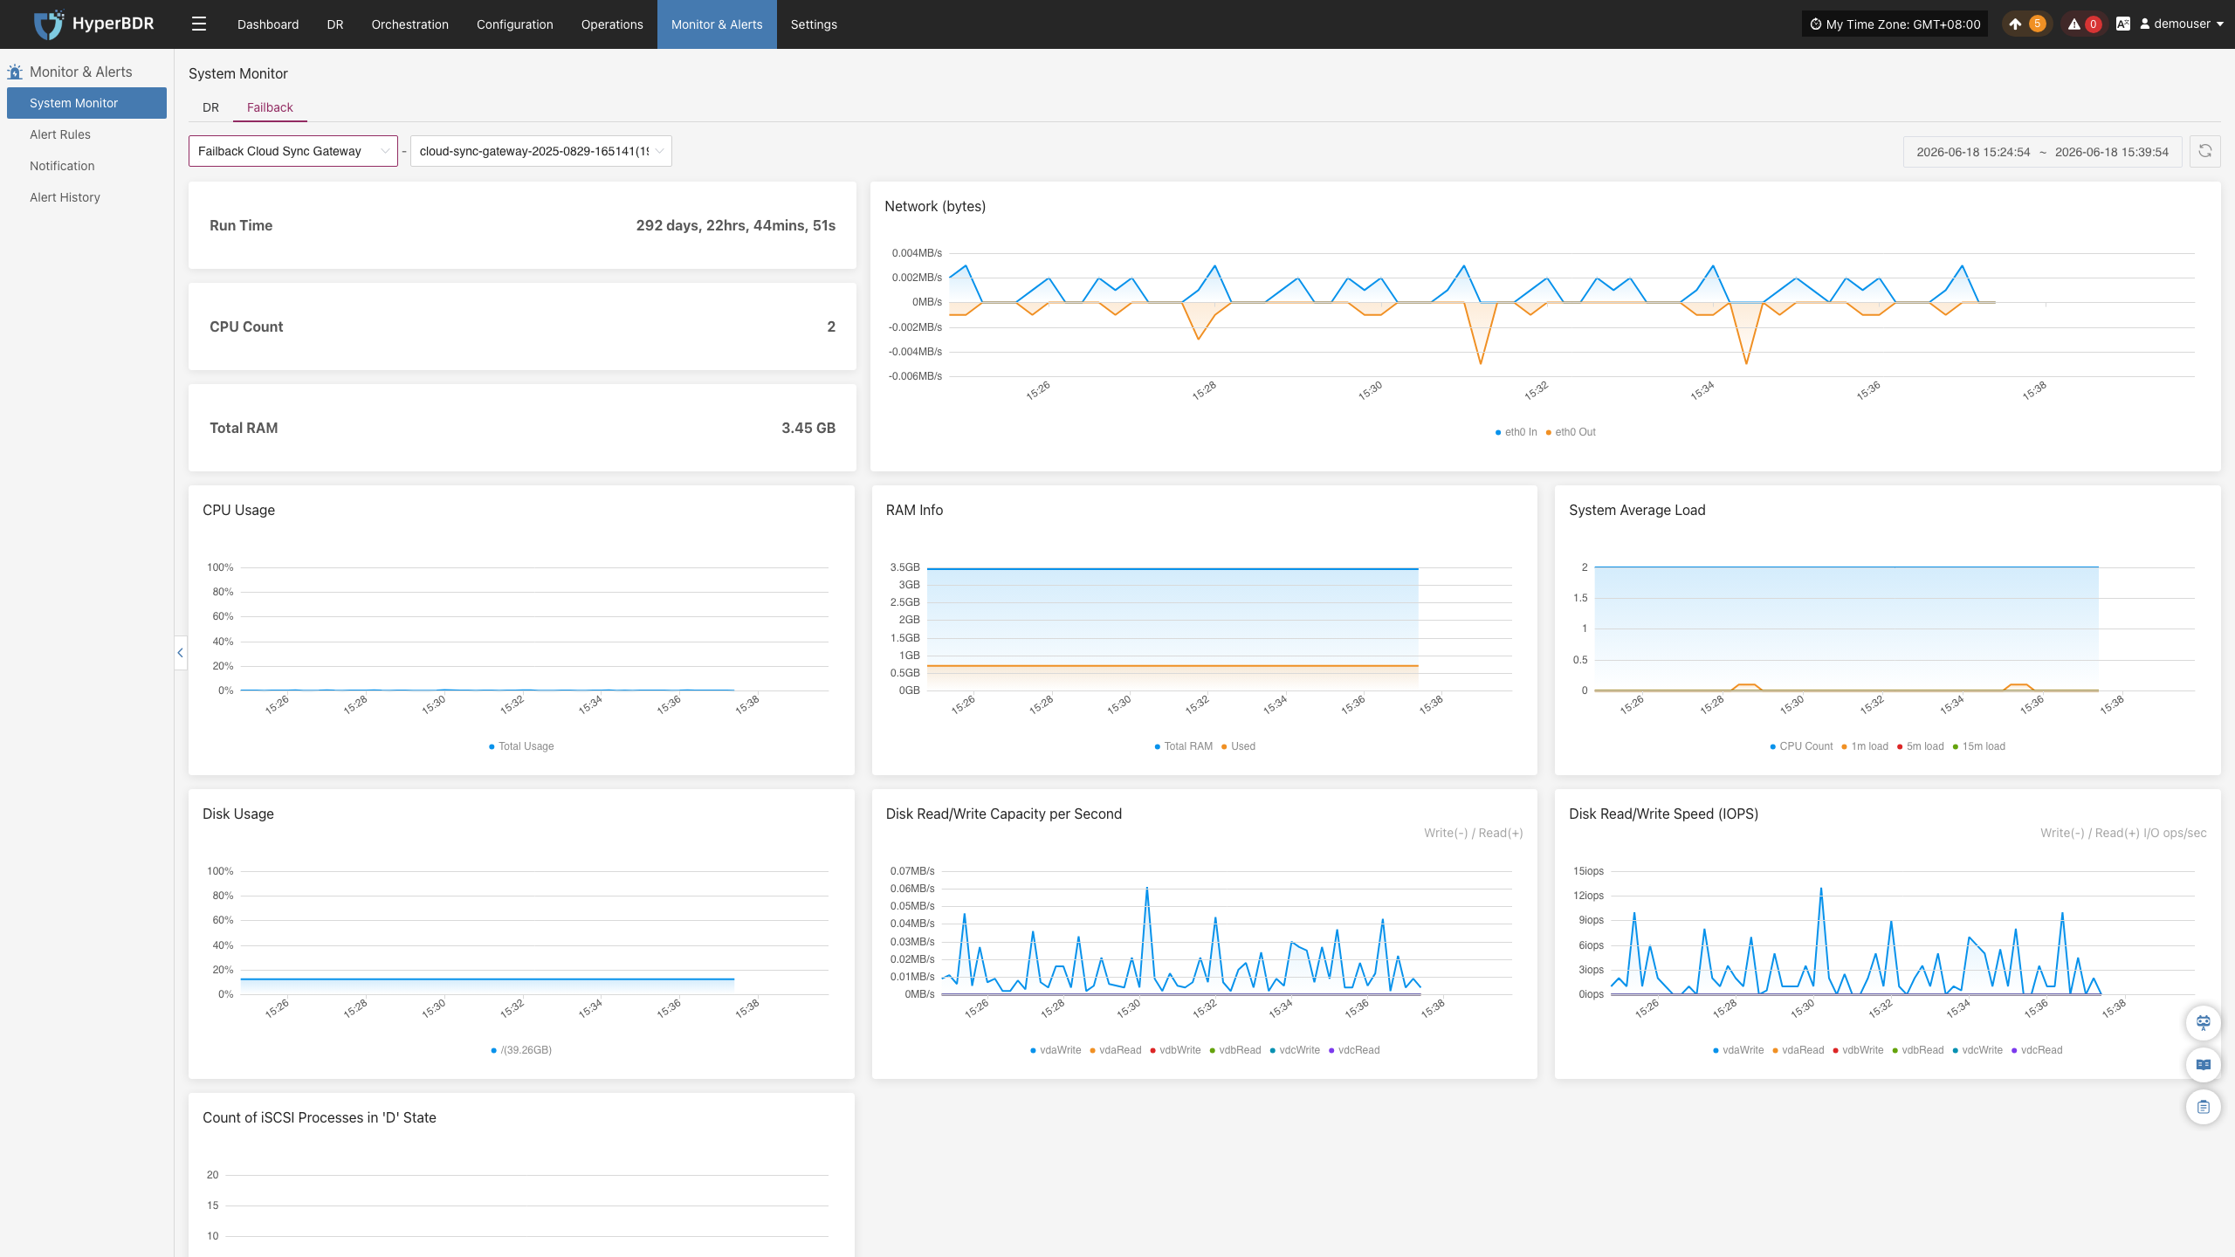
Task: Toggle the CPU Count legend in System Average Load
Action: tap(1801, 746)
